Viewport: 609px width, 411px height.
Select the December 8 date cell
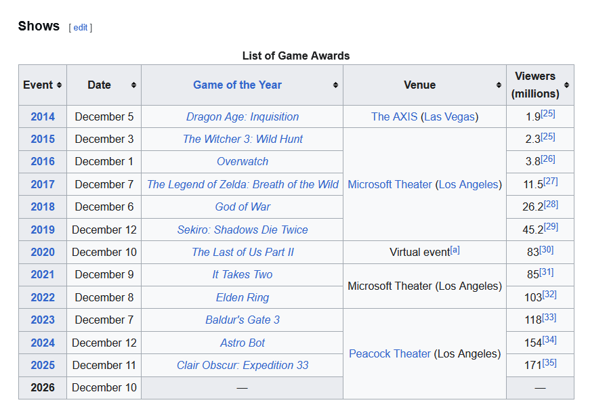coord(104,298)
